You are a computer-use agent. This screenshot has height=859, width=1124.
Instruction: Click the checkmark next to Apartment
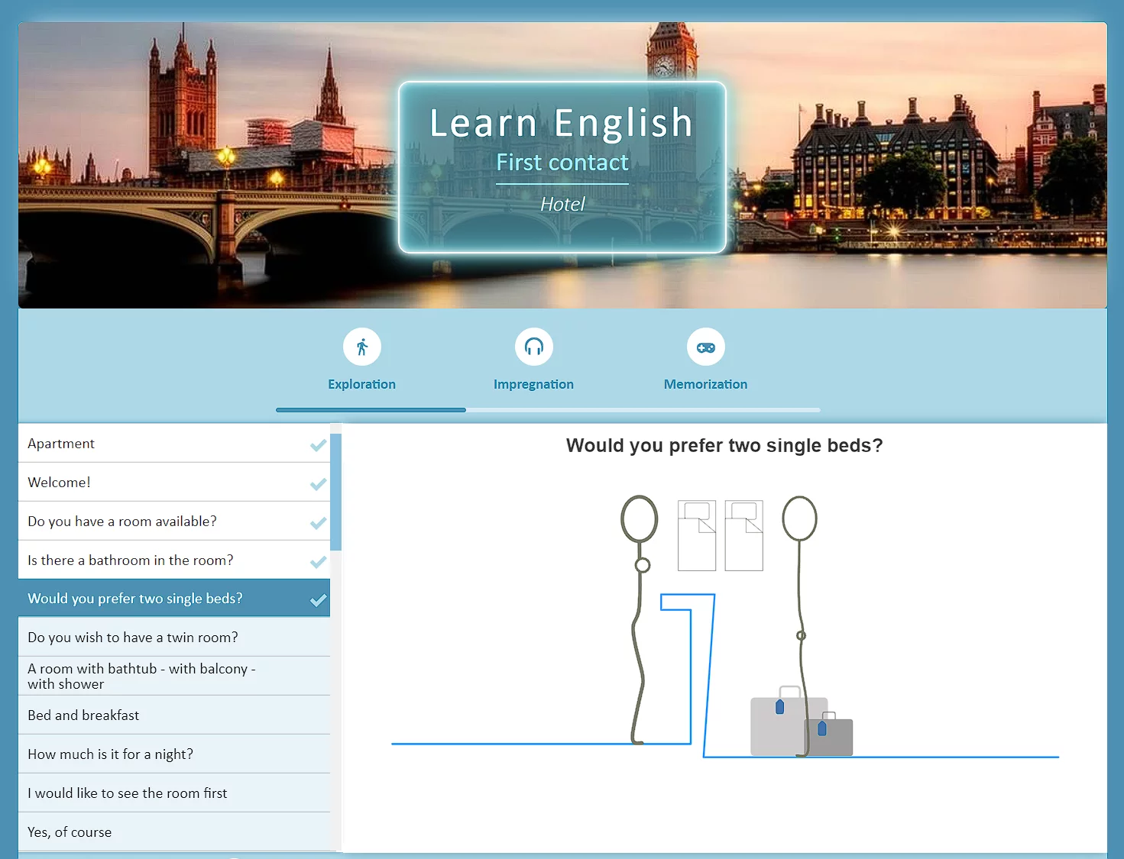[x=318, y=444]
